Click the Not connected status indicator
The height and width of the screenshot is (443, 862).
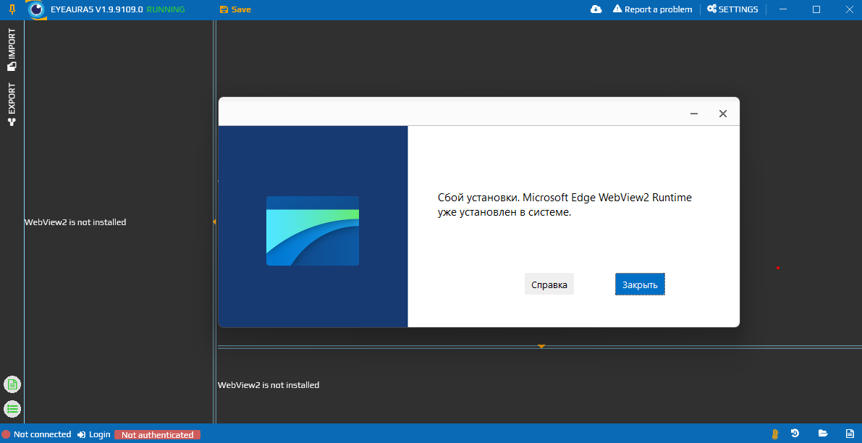click(36, 434)
